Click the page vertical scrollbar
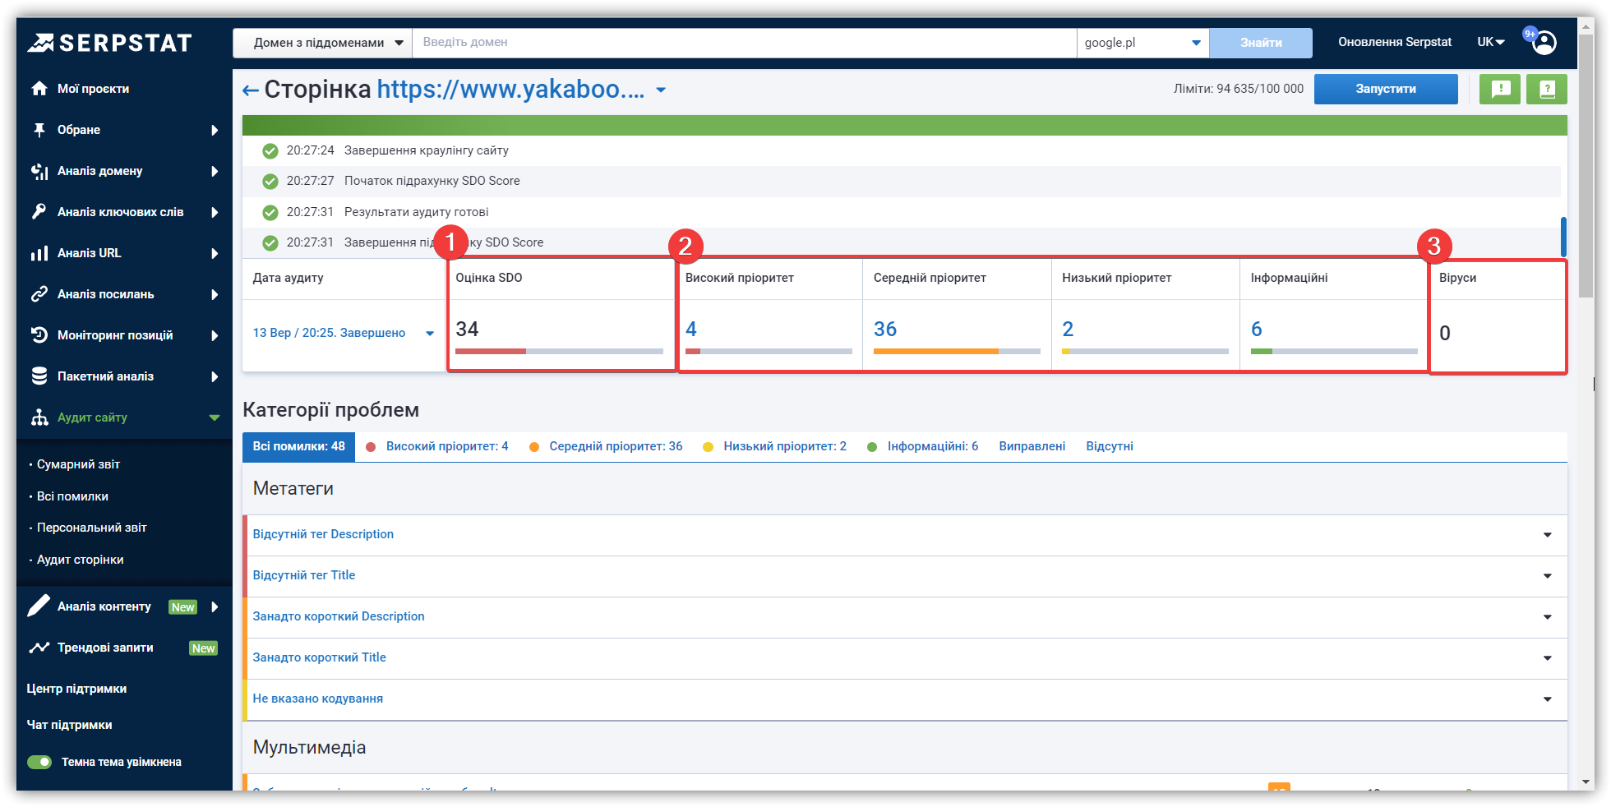This screenshot has height=807, width=1611. tap(1586, 165)
